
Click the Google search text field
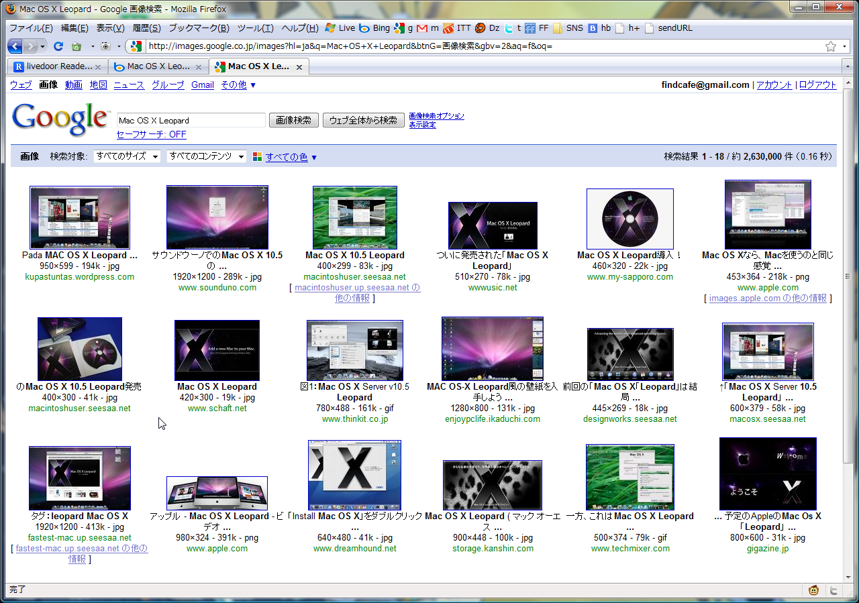(x=191, y=120)
